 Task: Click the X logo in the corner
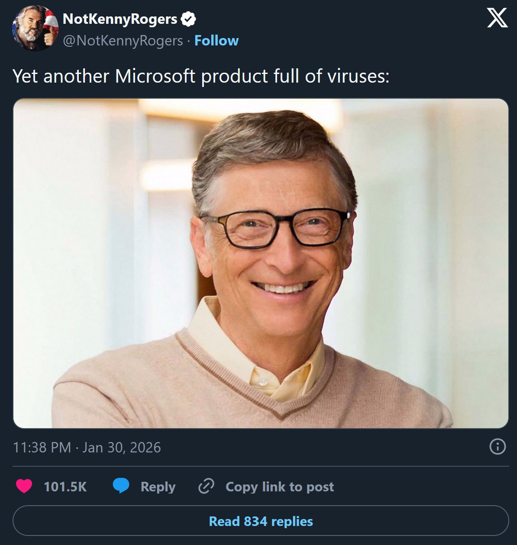[497, 19]
